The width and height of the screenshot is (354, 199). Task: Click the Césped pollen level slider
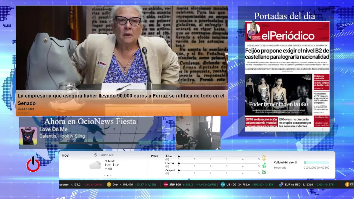[x=219, y=170]
